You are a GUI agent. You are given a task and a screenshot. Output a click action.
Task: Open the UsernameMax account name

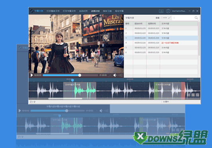tap(179, 11)
